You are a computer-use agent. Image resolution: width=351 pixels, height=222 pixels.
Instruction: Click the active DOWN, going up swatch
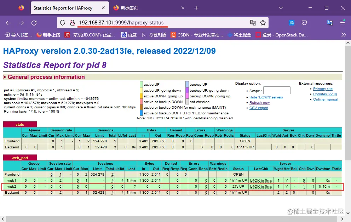141,96
